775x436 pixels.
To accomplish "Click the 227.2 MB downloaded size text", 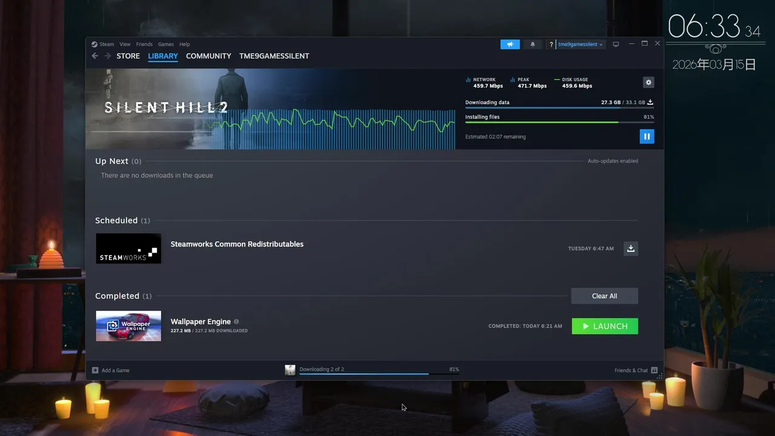I will coord(209,331).
